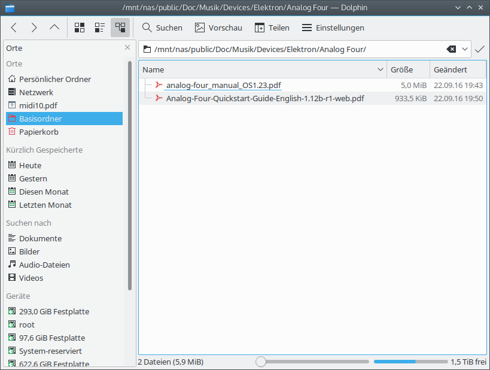Go up to parent folder
The image size is (490, 370).
[54, 28]
